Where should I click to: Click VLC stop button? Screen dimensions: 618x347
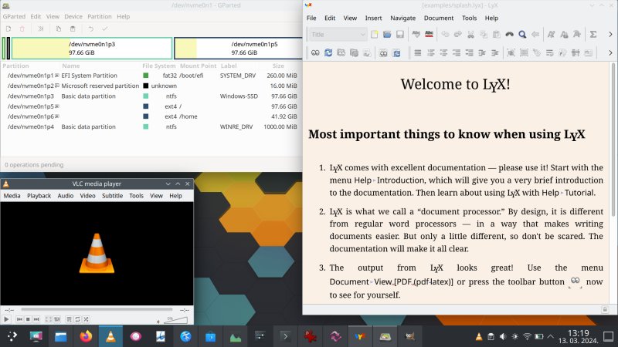coord(28,319)
